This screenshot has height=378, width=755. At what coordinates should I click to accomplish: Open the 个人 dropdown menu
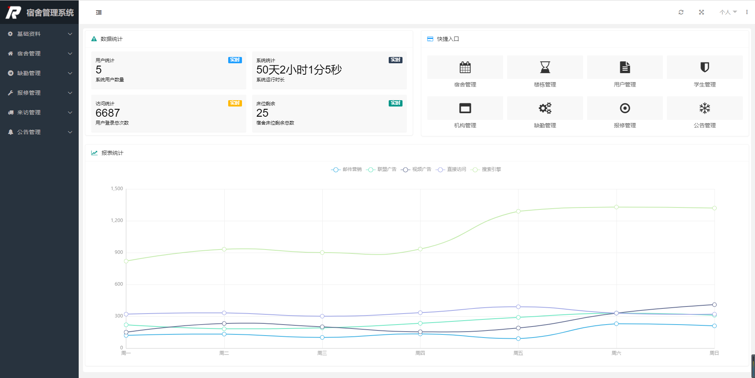pos(728,12)
